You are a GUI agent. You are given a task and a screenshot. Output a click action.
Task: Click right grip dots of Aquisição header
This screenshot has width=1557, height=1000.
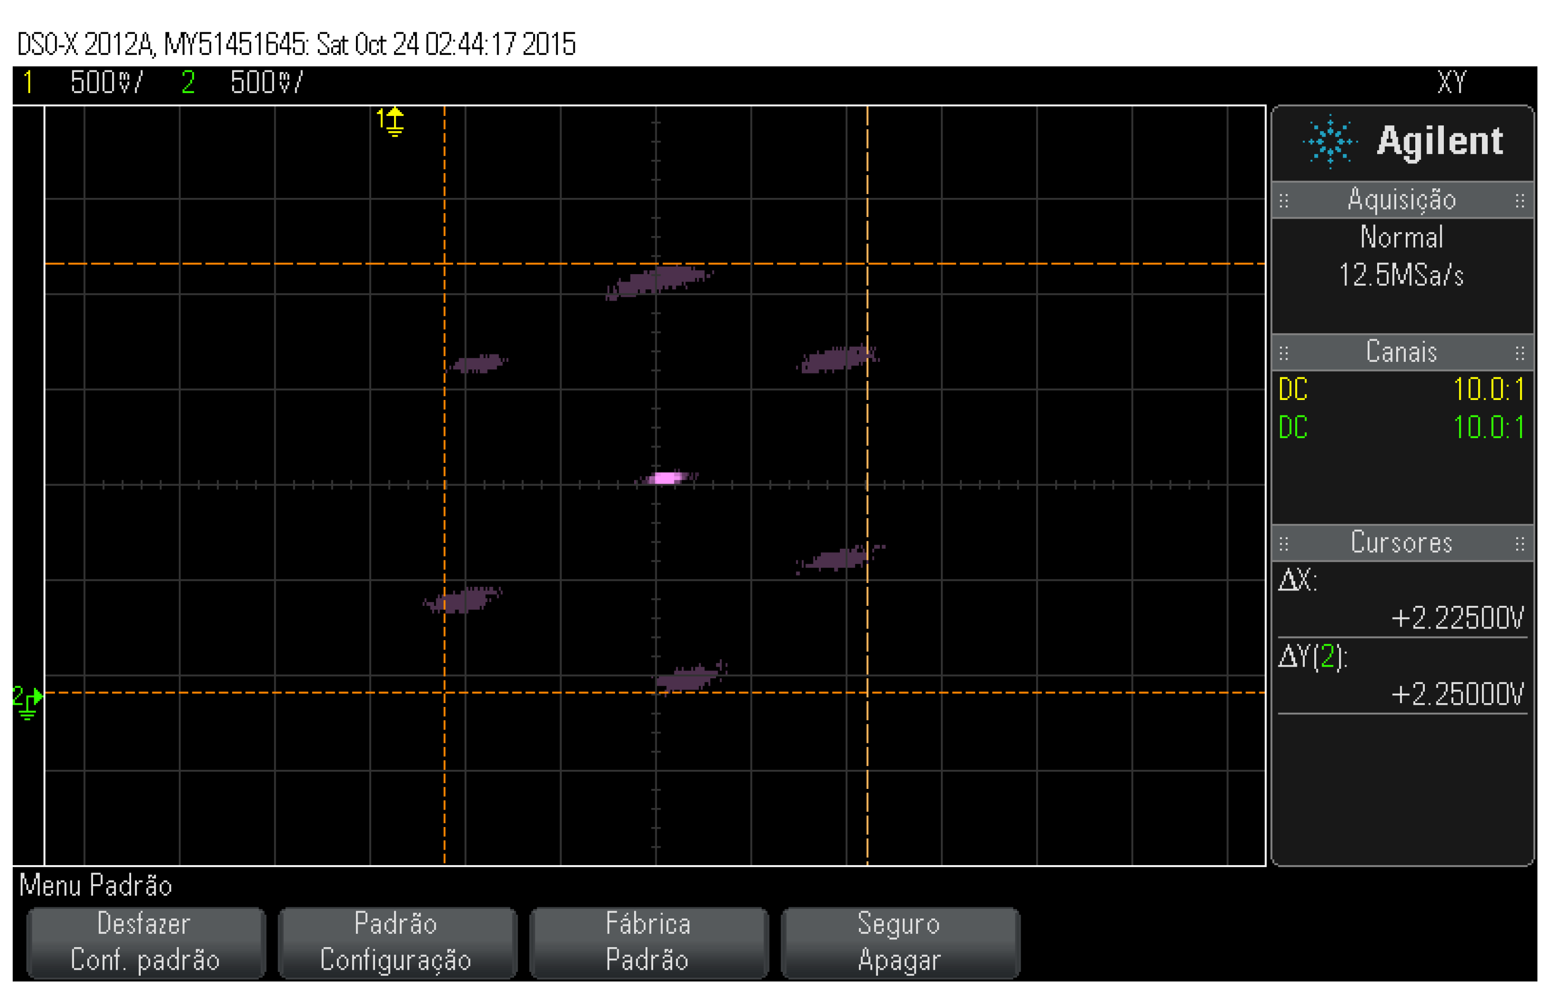(1519, 201)
